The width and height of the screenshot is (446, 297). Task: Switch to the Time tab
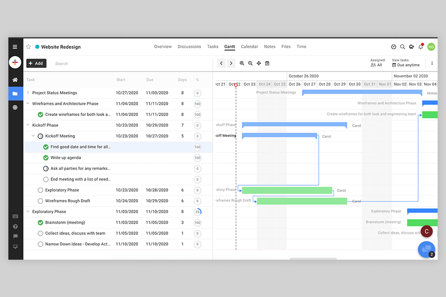click(x=301, y=46)
